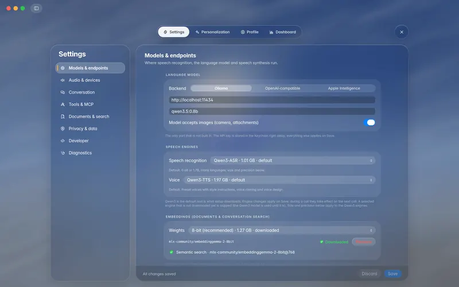
Task: Open Conversation settings section
Action: click(x=90, y=92)
